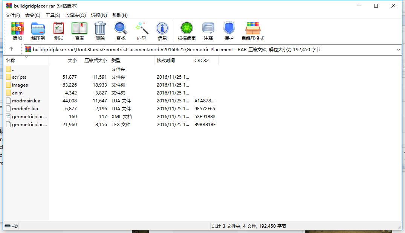Click the 测试 (Test) toolbar icon
The width and height of the screenshot is (405, 233).
click(59, 28)
